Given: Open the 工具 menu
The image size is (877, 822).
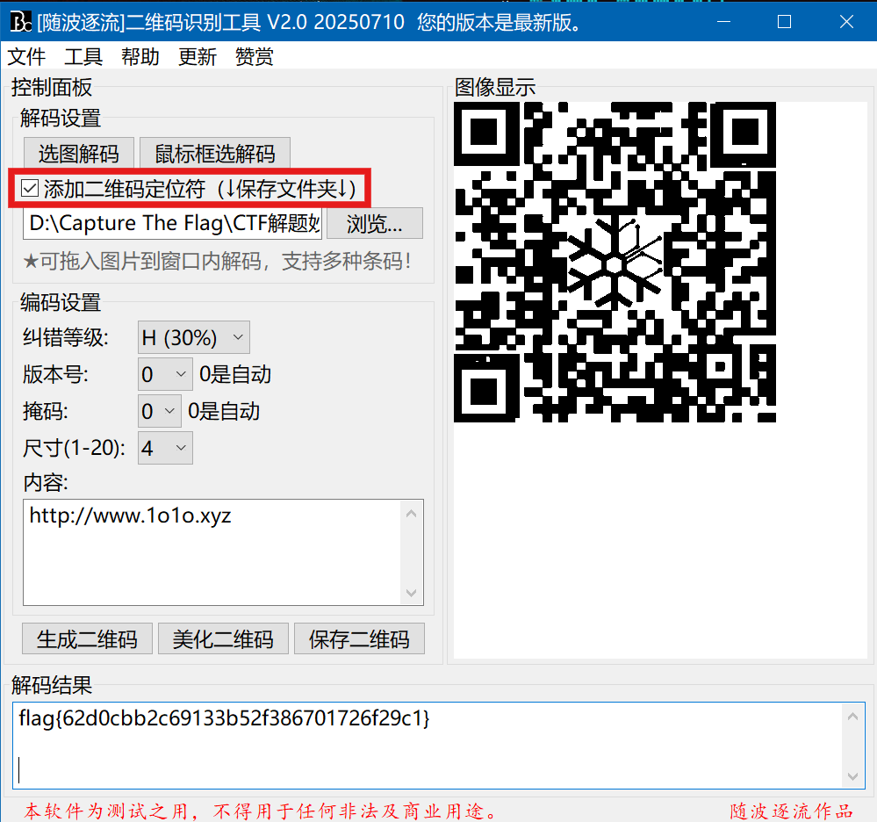Looking at the screenshot, I should [x=83, y=57].
